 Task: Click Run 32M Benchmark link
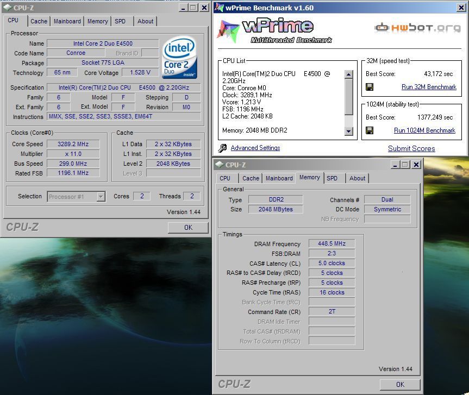[x=429, y=87]
